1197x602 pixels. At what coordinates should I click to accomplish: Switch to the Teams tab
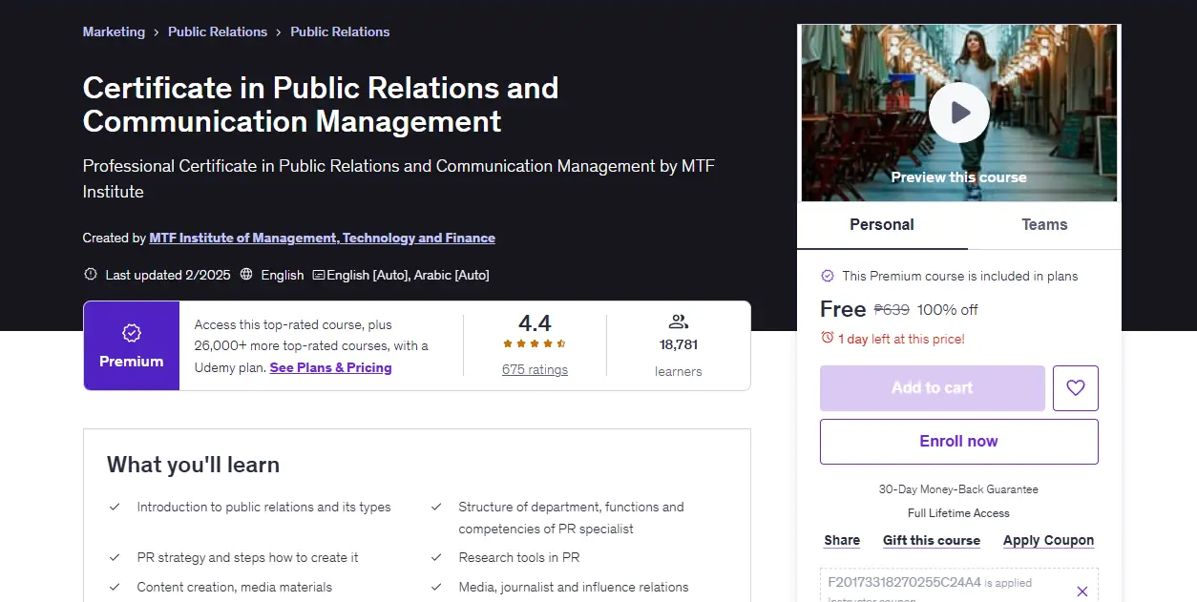(1044, 225)
